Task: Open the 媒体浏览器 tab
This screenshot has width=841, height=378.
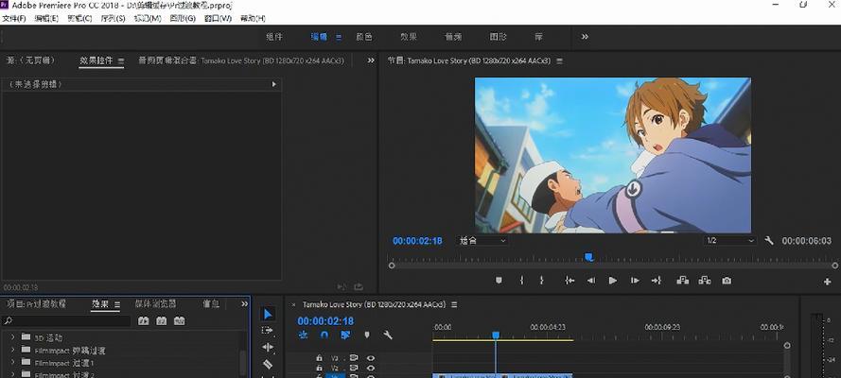Action: [x=155, y=303]
